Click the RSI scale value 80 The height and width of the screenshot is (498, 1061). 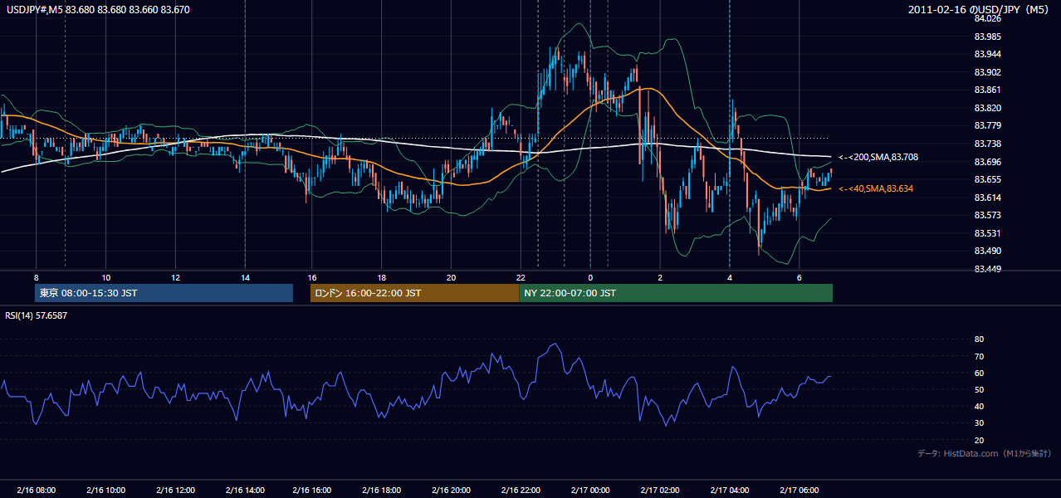point(979,339)
